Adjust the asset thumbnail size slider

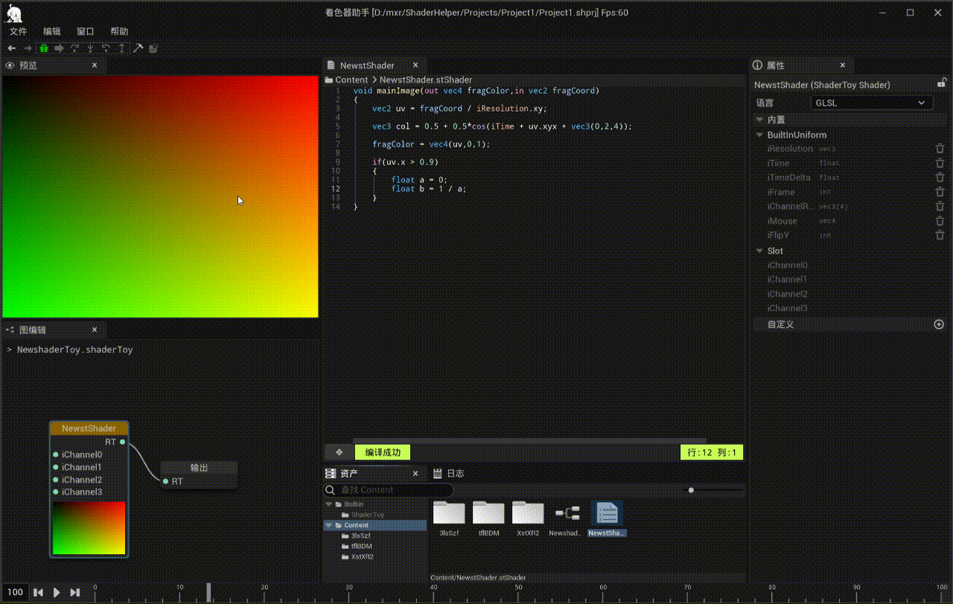[691, 489]
